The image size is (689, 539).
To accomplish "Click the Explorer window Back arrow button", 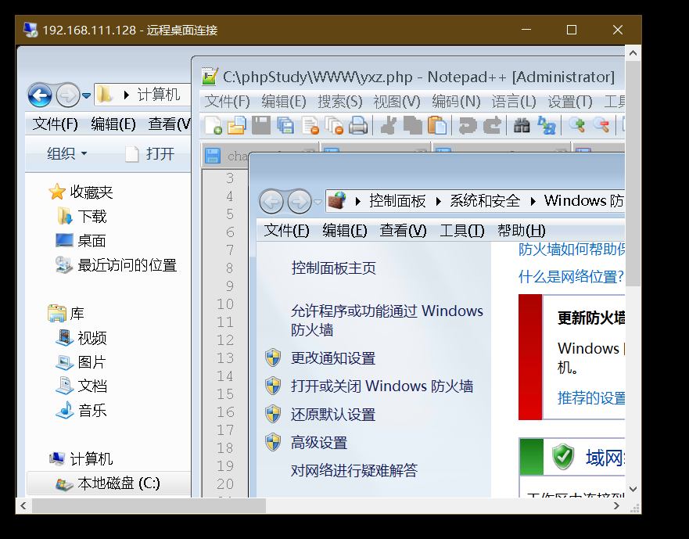I will coord(40,95).
